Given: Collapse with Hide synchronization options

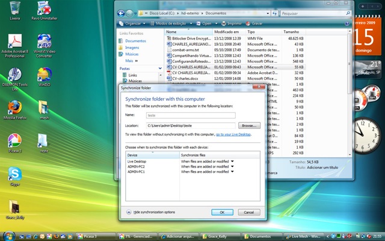Looking at the screenshot, I should click(154, 212).
